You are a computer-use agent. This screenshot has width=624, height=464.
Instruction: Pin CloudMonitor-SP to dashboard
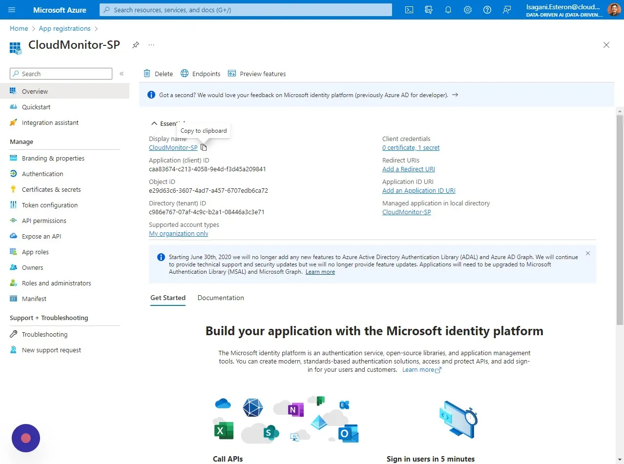tap(136, 45)
